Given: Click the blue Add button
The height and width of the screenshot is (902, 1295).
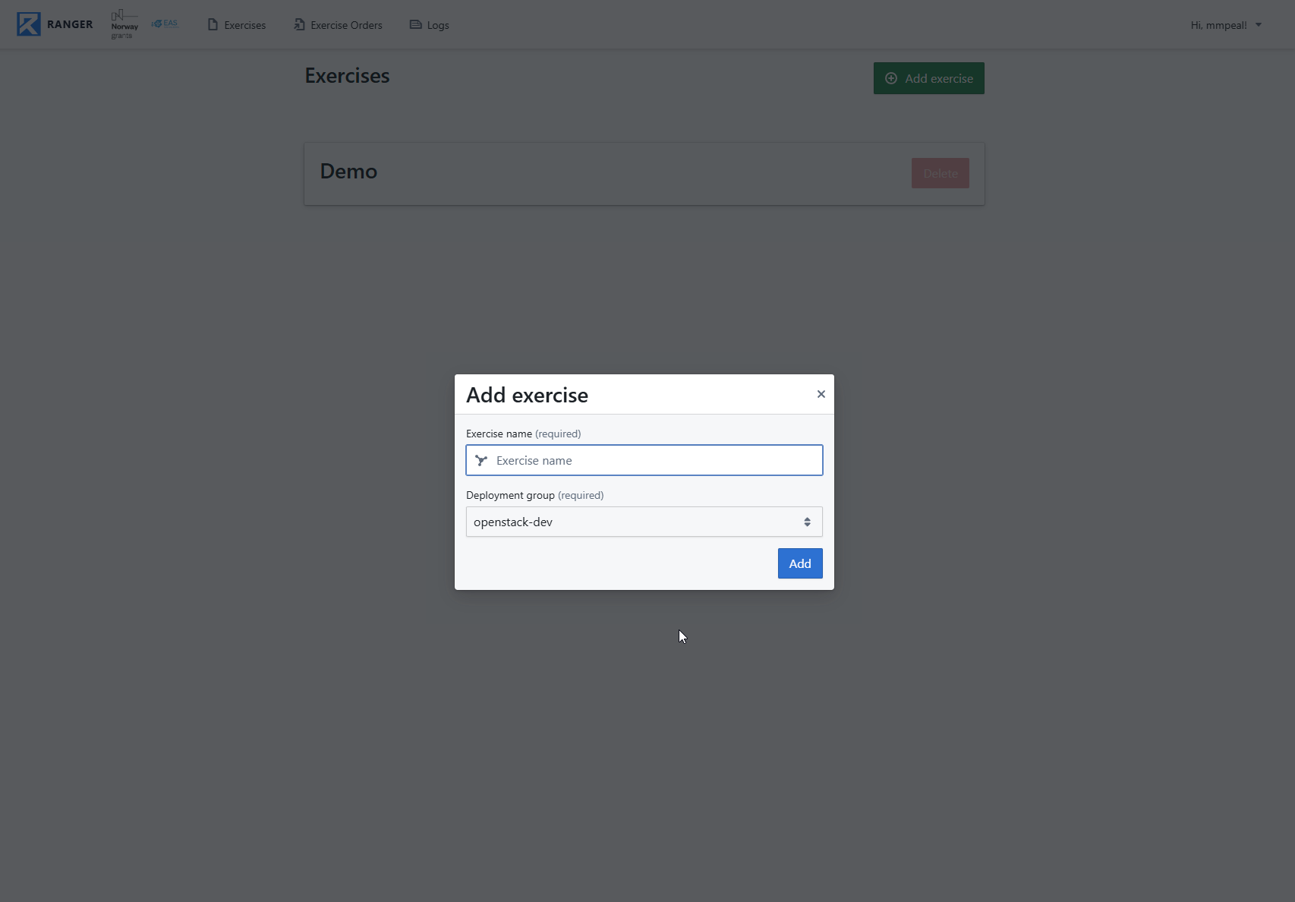Looking at the screenshot, I should coord(800,563).
